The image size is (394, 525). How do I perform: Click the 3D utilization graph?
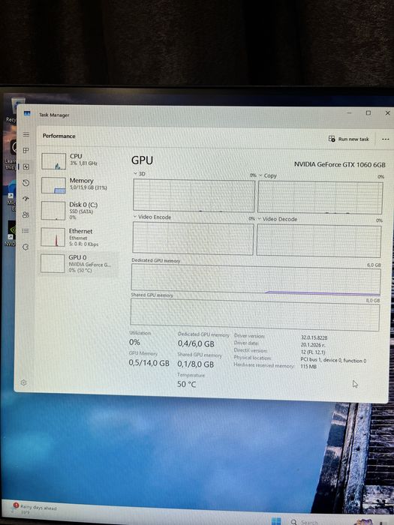point(194,195)
